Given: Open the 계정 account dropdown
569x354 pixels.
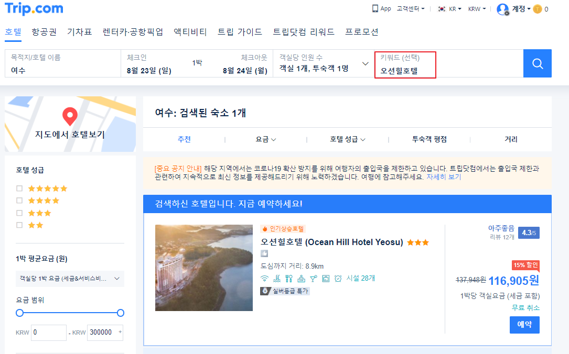Looking at the screenshot, I should [x=521, y=9].
